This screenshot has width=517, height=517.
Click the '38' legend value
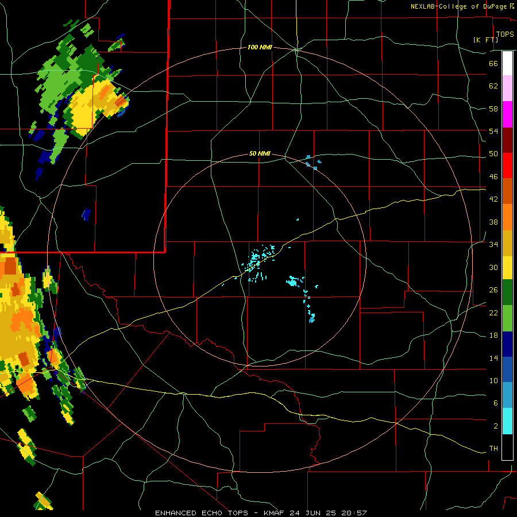493,222
